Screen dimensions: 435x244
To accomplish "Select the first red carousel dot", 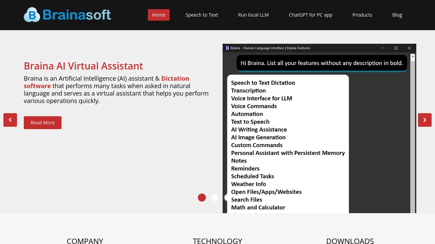I will coord(202,198).
